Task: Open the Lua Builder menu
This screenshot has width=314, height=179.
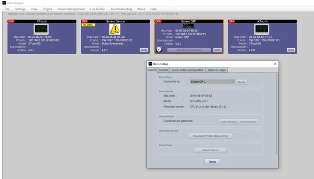Action: (x=97, y=9)
